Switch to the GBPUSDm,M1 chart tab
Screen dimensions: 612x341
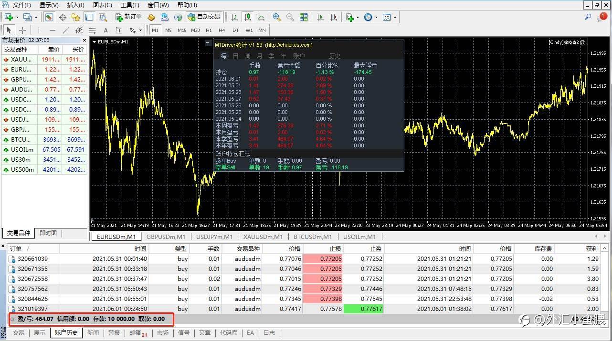click(x=166, y=237)
